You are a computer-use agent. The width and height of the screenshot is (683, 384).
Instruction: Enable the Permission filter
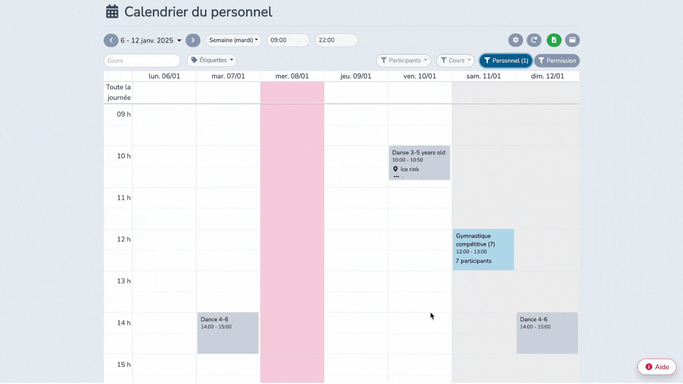click(557, 60)
